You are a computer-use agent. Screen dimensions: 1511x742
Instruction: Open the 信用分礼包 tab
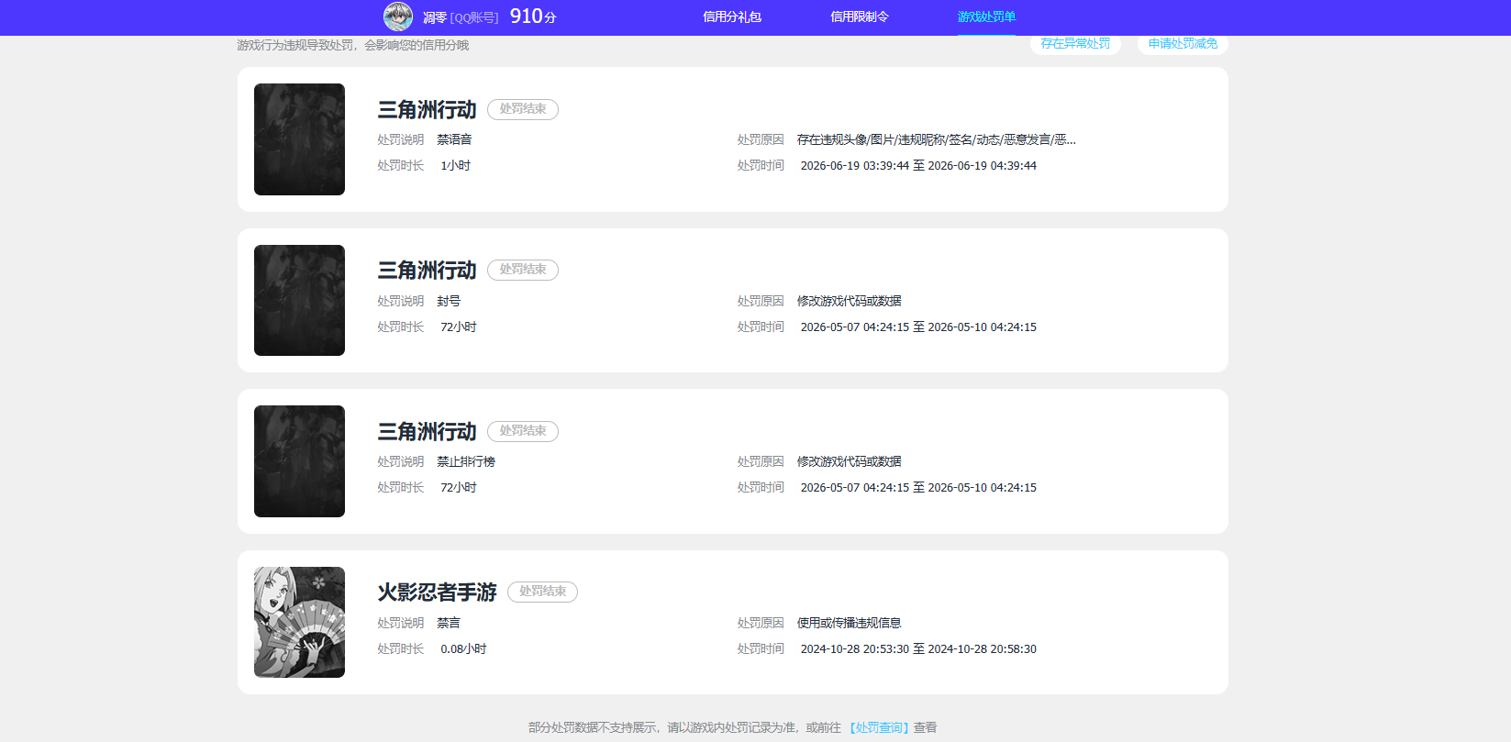732,17
